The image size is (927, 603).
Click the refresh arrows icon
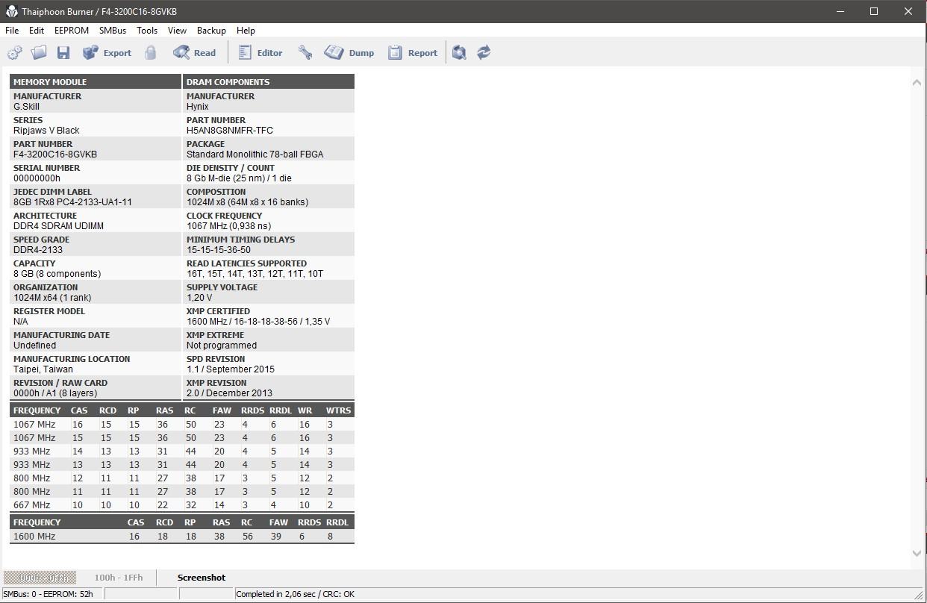click(x=484, y=52)
